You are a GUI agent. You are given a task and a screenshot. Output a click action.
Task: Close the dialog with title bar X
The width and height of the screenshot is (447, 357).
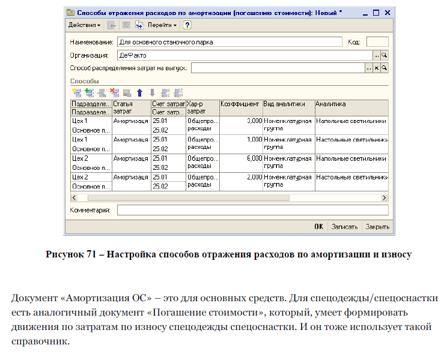click(x=388, y=13)
